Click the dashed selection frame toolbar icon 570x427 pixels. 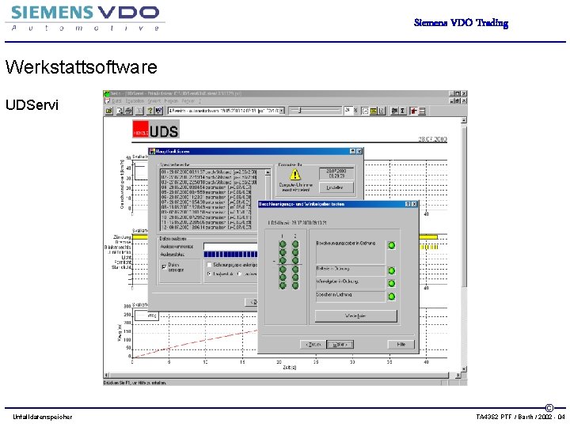tap(365, 111)
